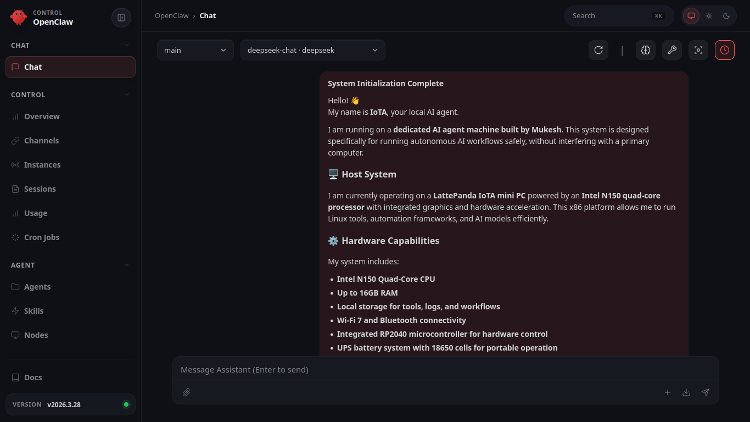Click the Chat breadcrumb label
Viewport: 750px width, 422px height.
(x=208, y=16)
